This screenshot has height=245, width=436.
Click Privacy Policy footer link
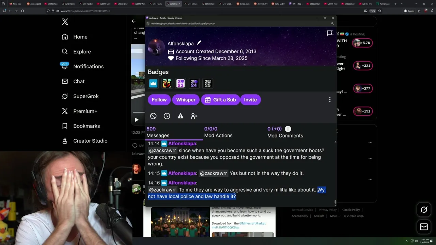click(328, 210)
